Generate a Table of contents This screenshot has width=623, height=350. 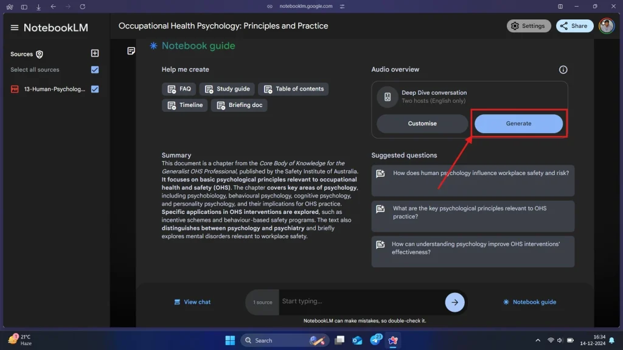click(293, 89)
